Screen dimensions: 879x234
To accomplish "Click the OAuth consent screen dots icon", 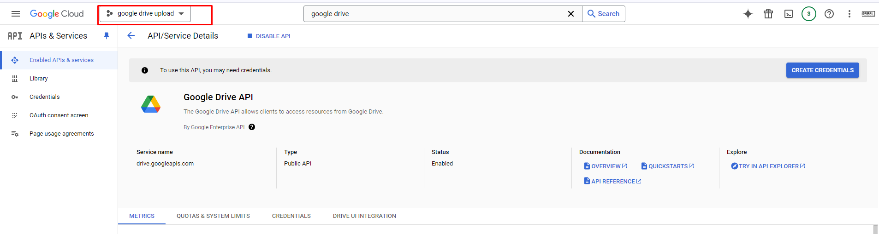I will (x=15, y=115).
